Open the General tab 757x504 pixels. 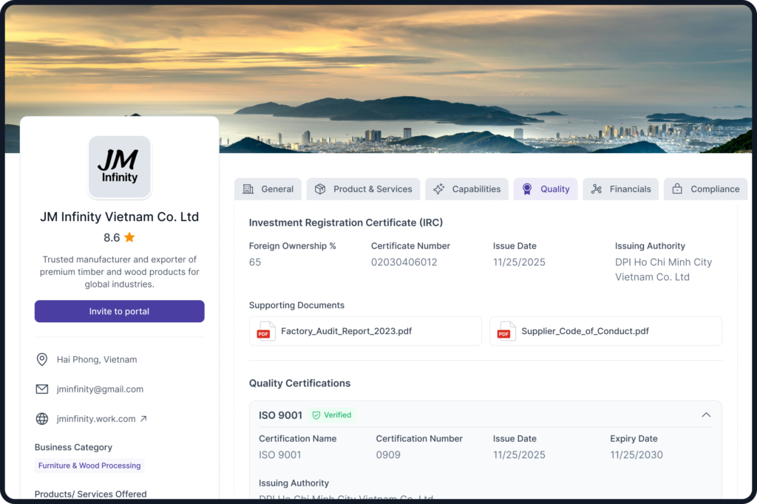pos(268,189)
